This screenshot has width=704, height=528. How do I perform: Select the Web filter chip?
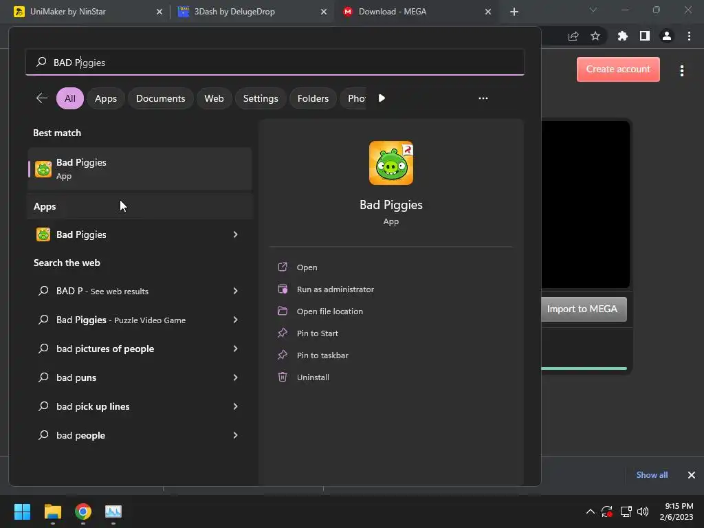214,98
